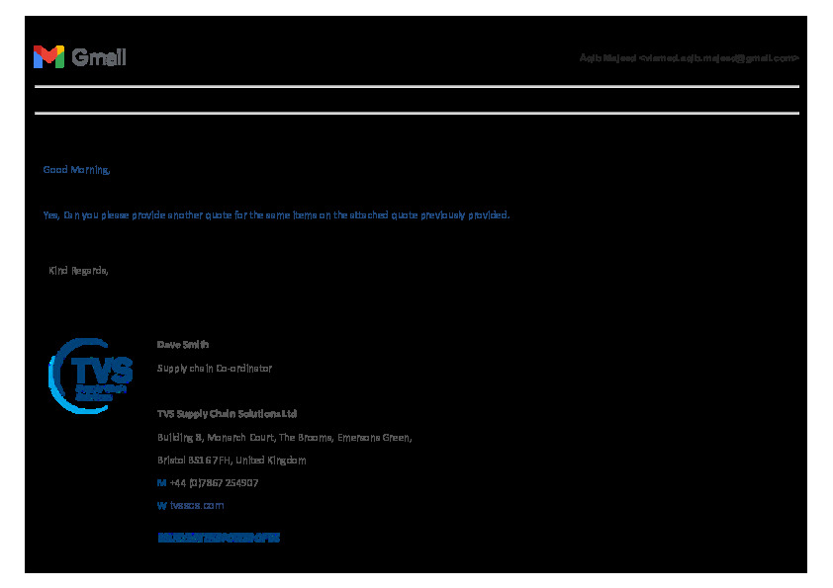The height and width of the screenshot is (588, 833).
Task: Select the sentence requesting another quote
Action: coord(276,214)
